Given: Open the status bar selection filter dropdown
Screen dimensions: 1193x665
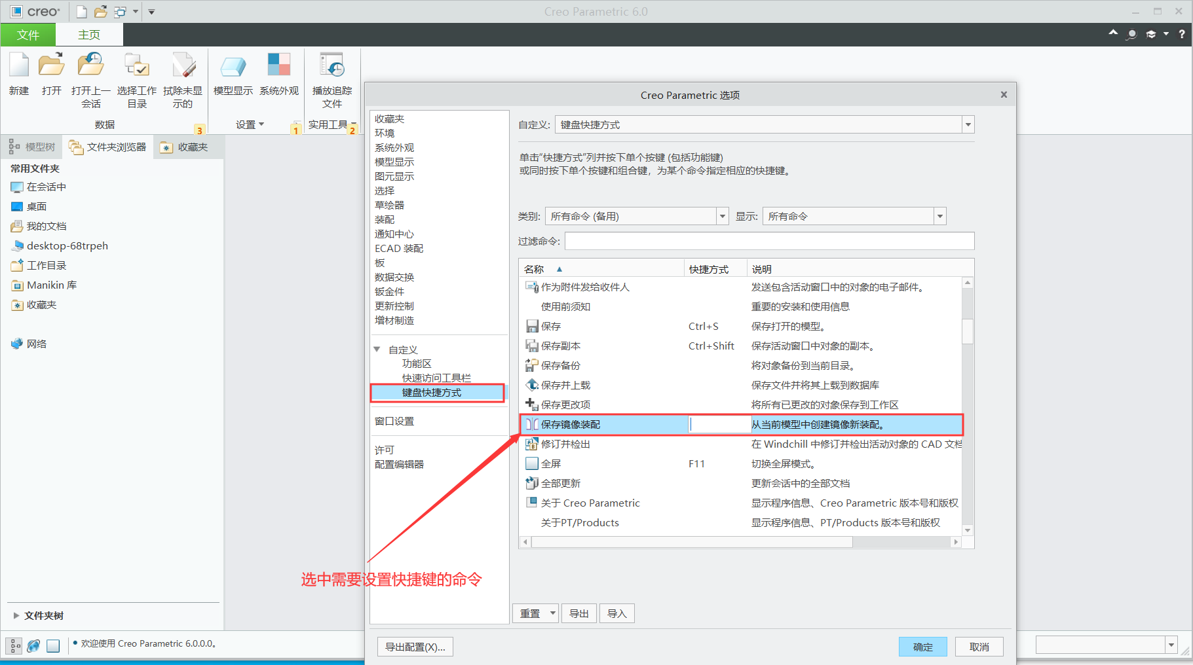Looking at the screenshot, I should pos(1171,645).
